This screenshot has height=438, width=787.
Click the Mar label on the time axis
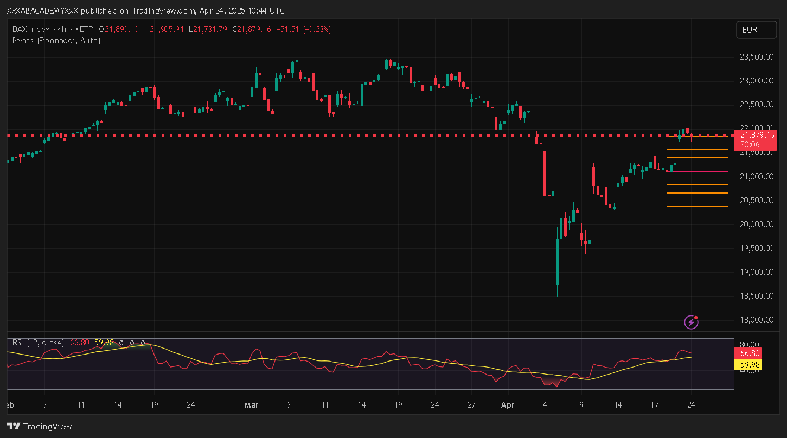[251, 405]
